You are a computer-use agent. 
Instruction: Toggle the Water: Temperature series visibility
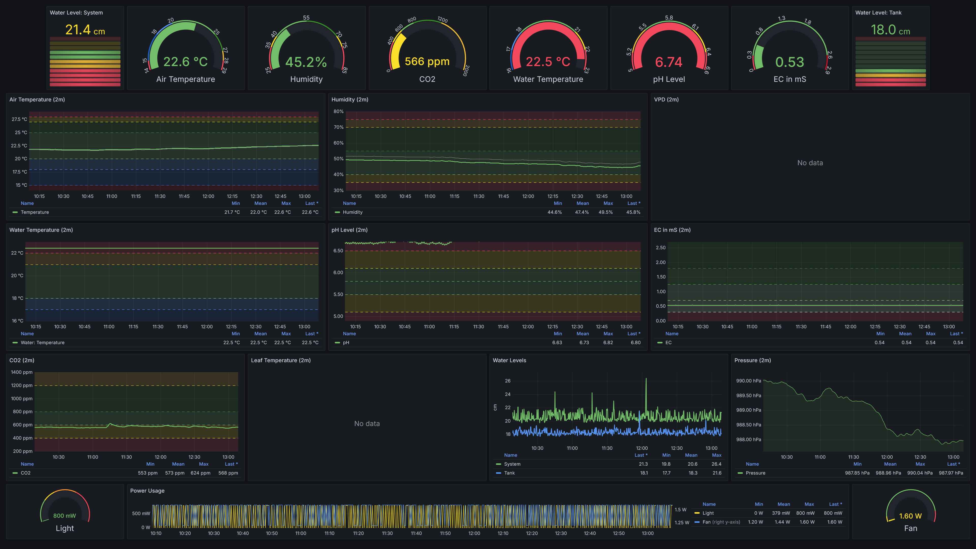tap(43, 342)
